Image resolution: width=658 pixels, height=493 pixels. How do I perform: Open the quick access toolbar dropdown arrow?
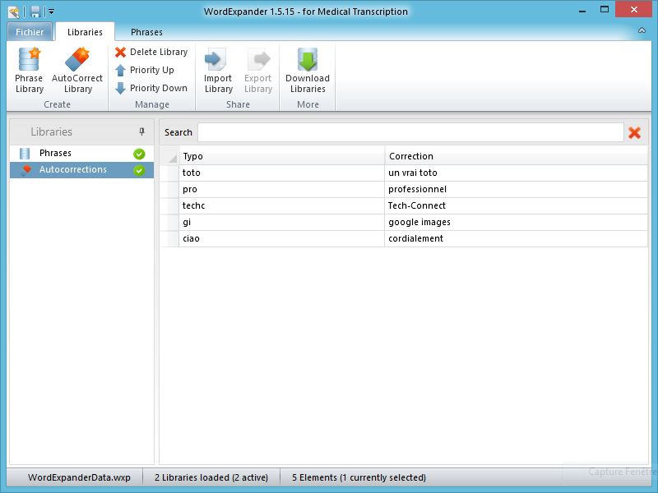coord(51,12)
